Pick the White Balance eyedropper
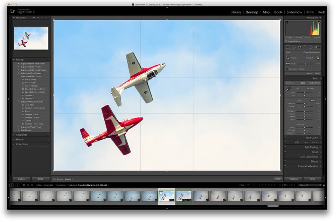This screenshot has width=336, height=222. coord(289,89)
